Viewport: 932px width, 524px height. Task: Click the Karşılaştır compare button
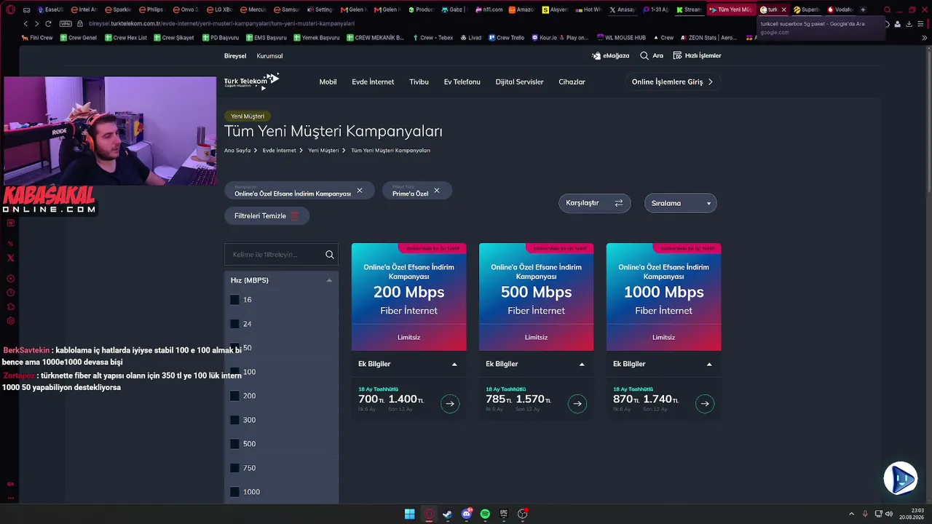[594, 203]
